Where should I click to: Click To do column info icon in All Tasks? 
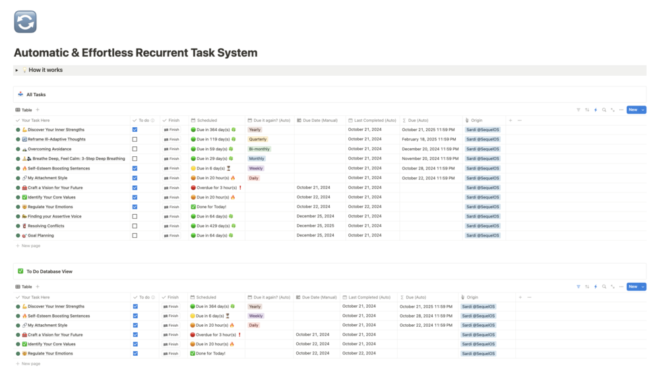(x=152, y=121)
